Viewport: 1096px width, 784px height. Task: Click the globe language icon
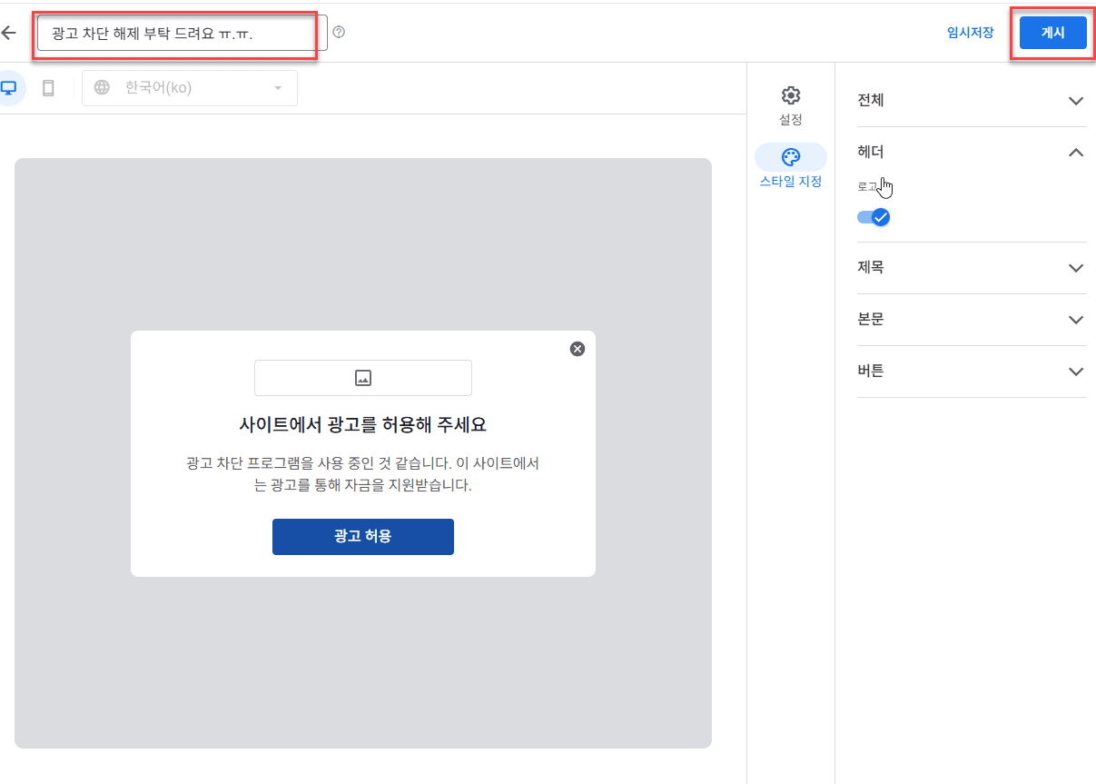click(x=103, y=88)
